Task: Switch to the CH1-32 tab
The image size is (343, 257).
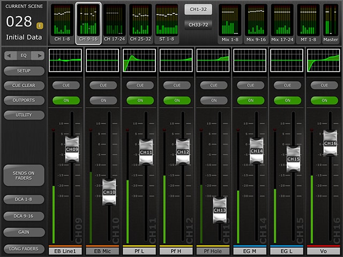Action: point(198,9)
